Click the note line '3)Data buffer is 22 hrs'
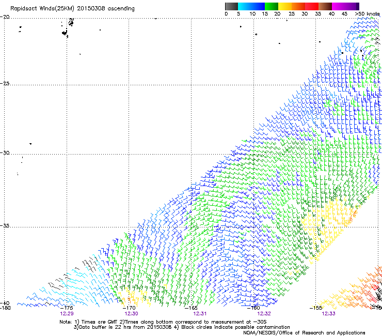The width and height of the screenshot is (382, 336). point(182,327)
